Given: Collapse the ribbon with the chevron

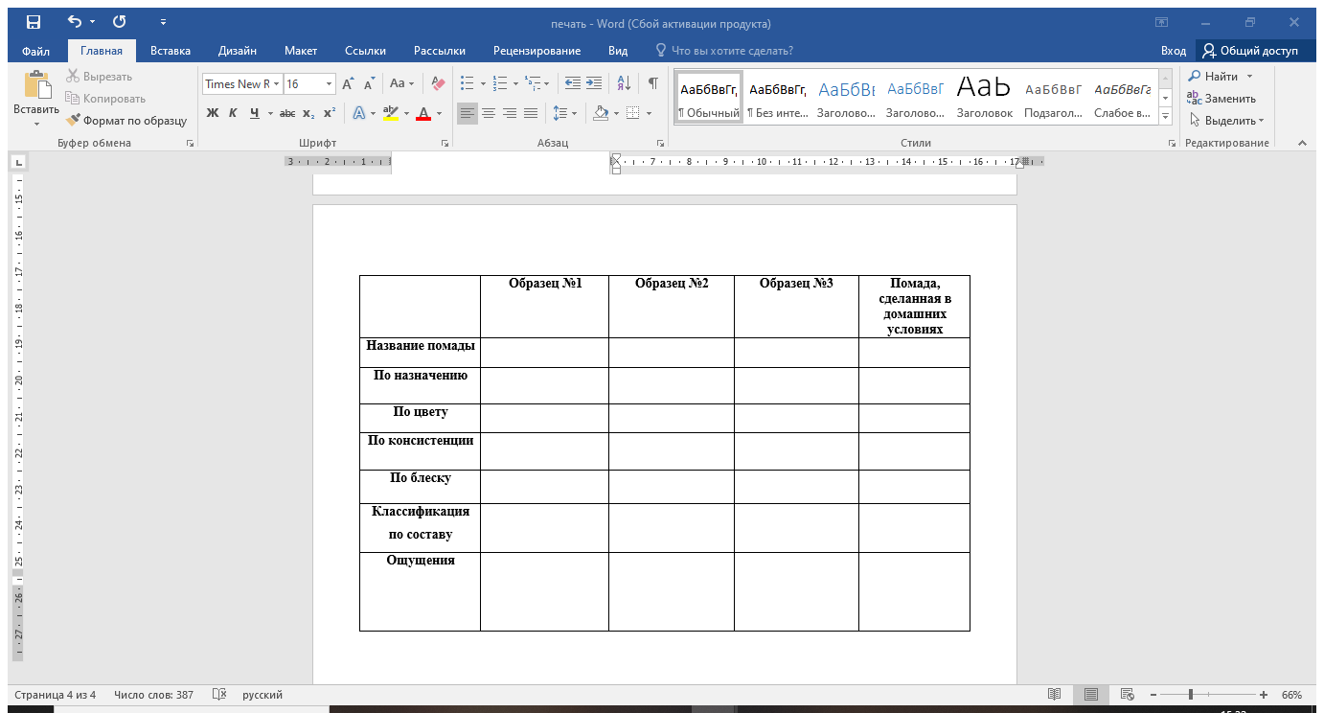Looking at the screenshot, I should click(x=1302, y=143).
